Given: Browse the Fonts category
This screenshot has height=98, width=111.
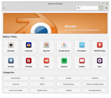Looking at the screenshot, I should tap(42, 78).
